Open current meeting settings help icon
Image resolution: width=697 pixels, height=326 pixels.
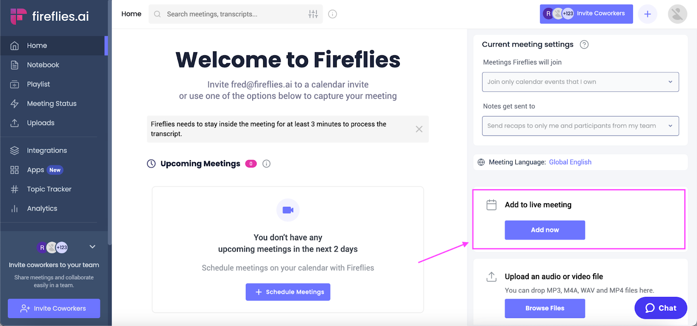click(584, 44)
